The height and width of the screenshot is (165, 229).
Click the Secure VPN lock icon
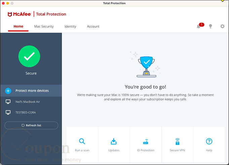(177, 141)
